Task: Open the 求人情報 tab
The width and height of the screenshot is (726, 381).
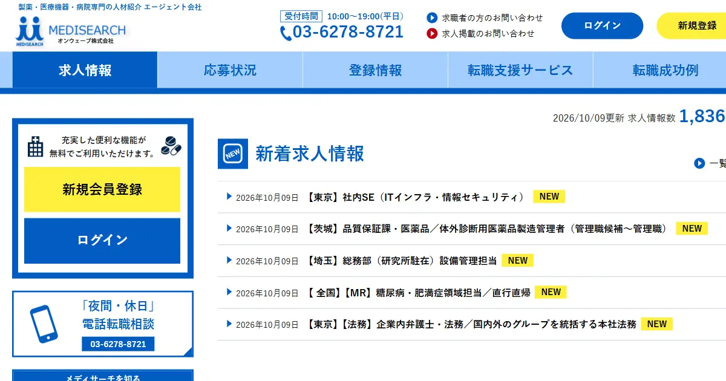Action: [85, 70]
